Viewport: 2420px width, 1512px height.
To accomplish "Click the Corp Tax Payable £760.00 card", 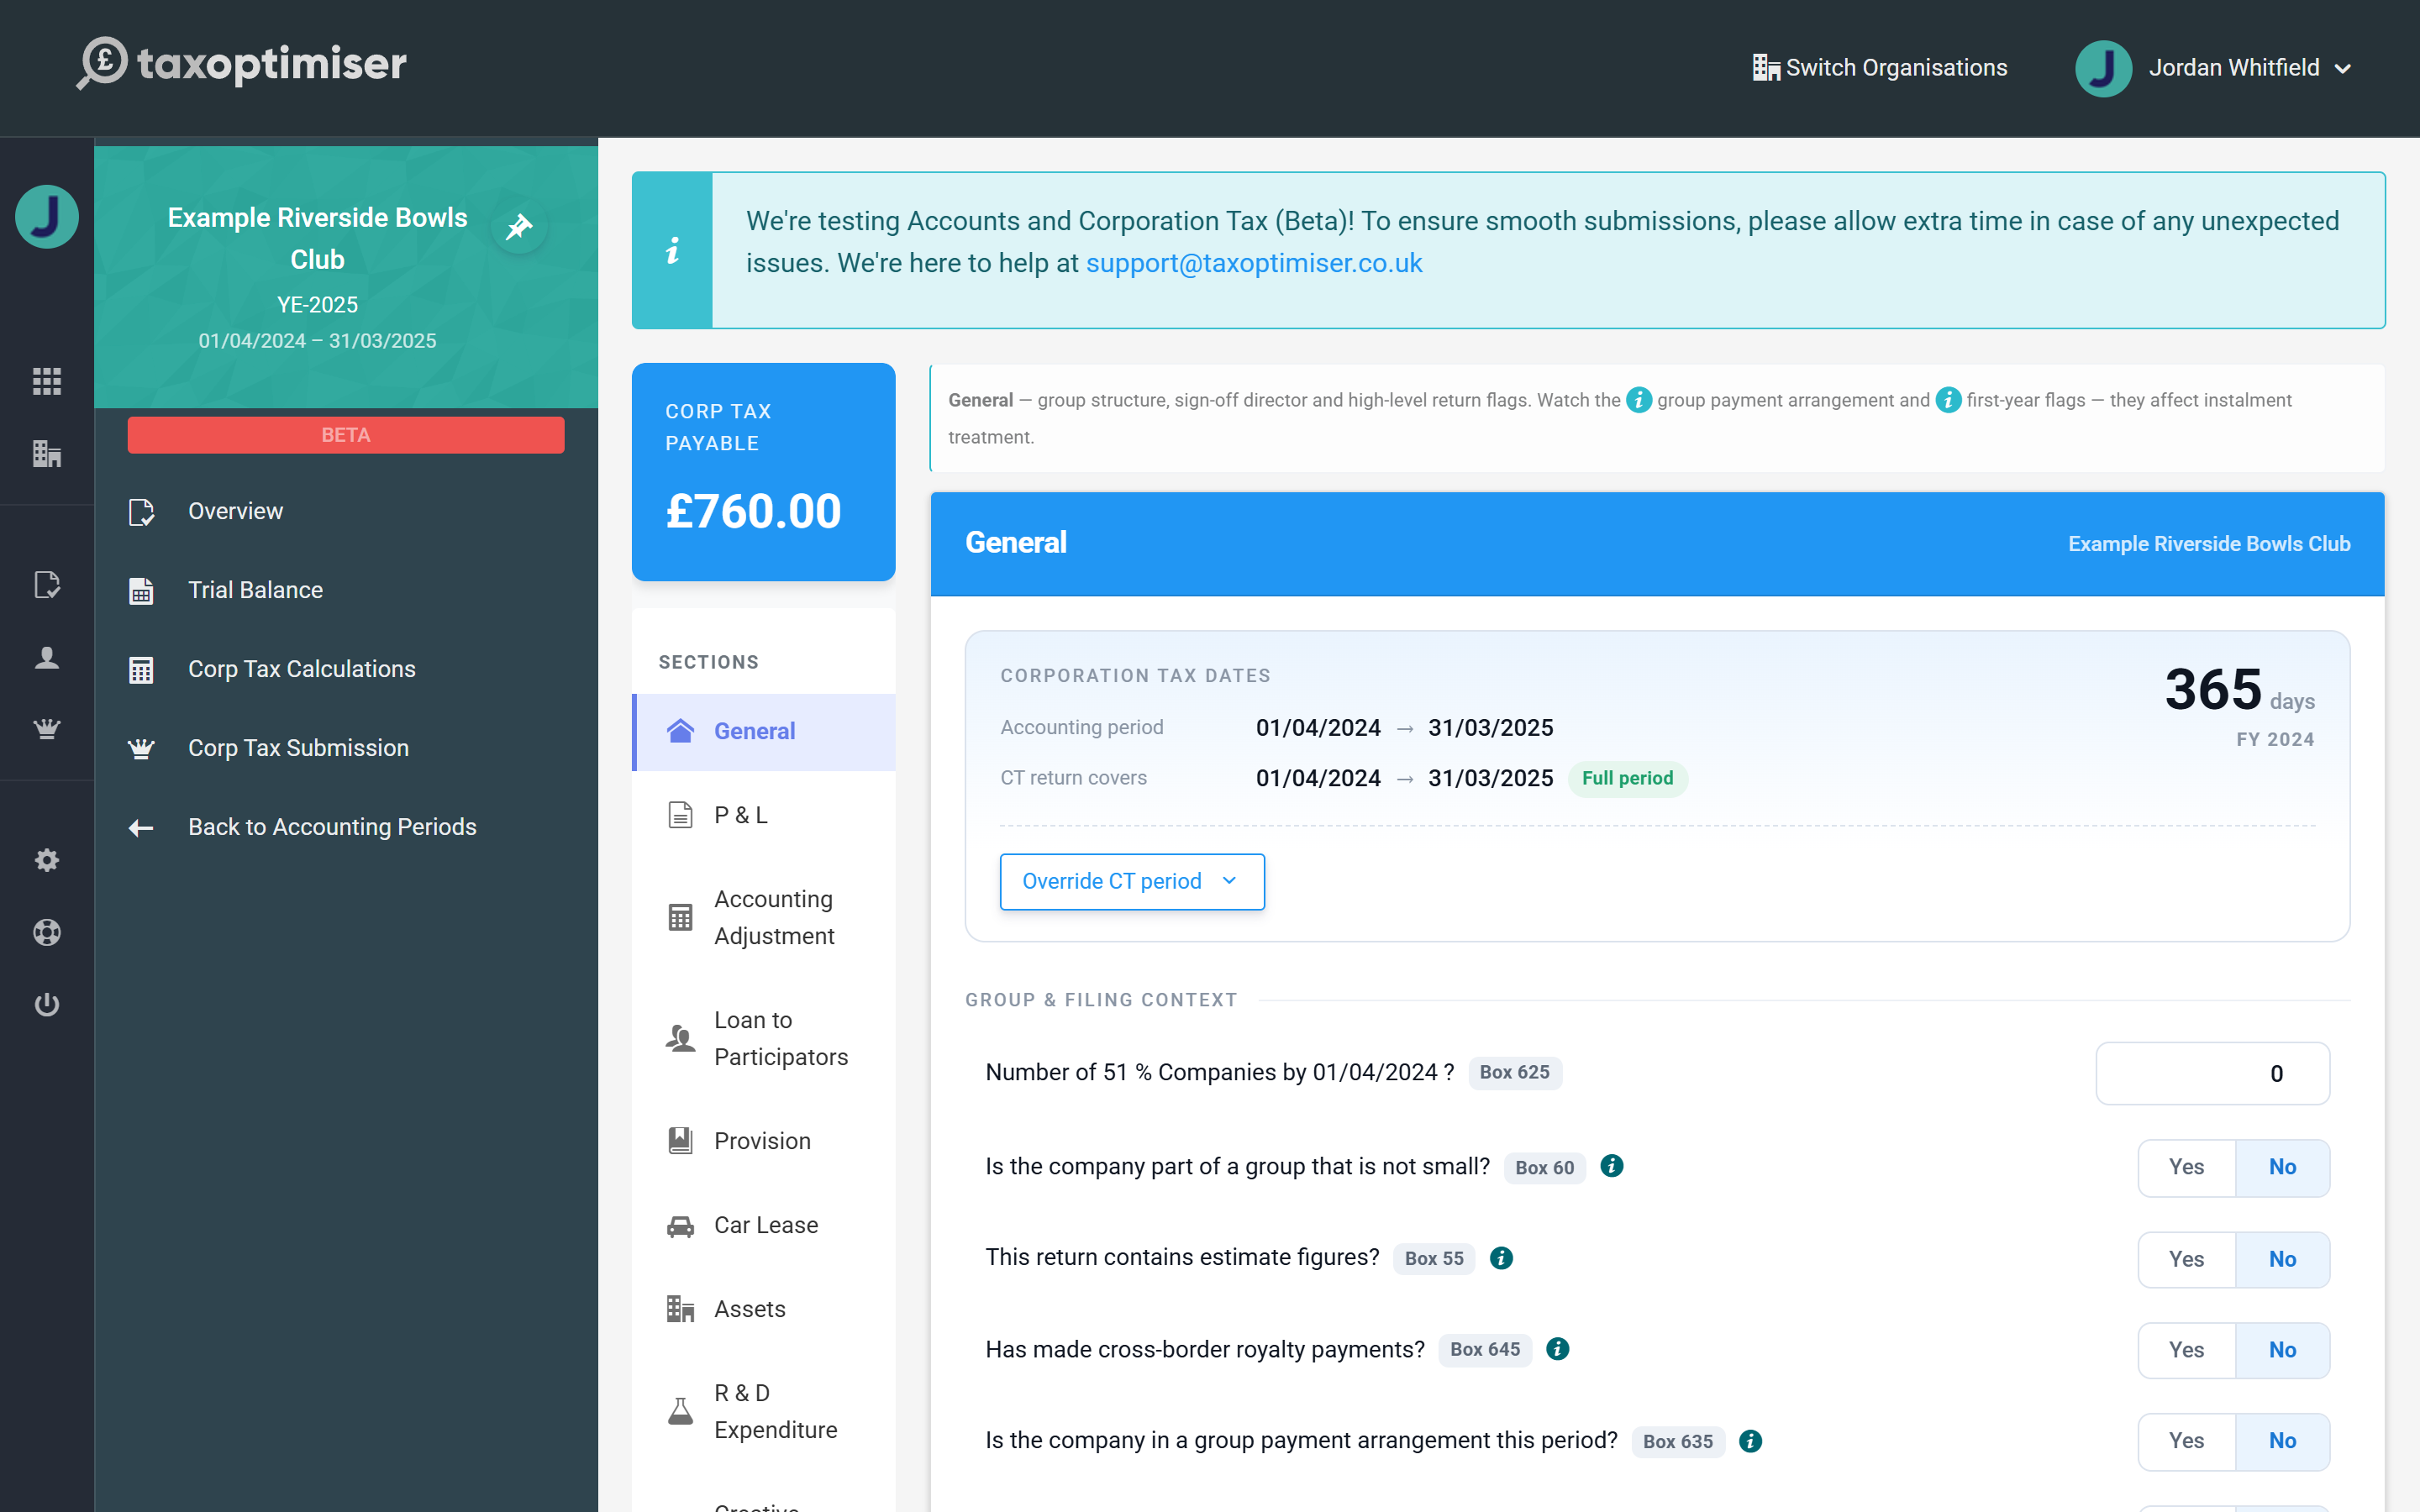I will coord(763,471).
